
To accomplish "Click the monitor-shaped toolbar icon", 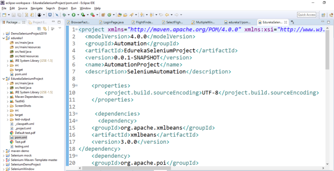I will point(50,15).
